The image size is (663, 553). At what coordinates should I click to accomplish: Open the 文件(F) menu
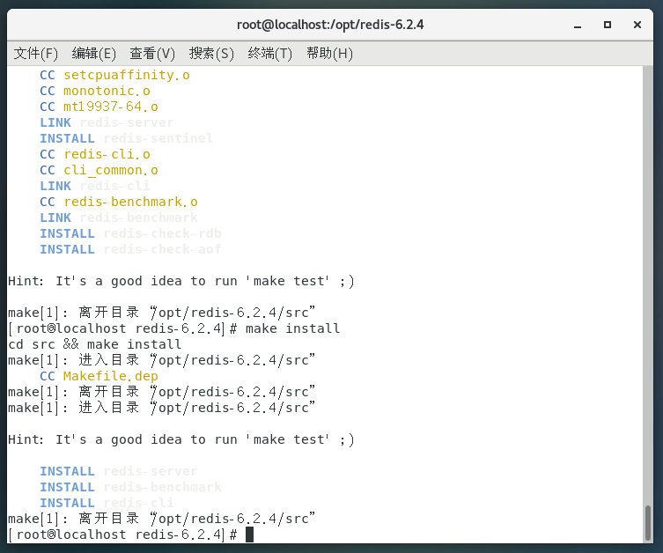pyautogui.click(x=36, y=54)
